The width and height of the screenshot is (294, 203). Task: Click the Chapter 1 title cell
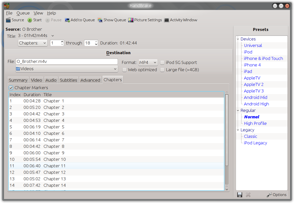(54, 101)
